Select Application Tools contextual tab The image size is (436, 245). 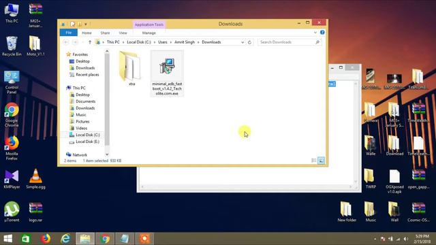tap(149, 24)
